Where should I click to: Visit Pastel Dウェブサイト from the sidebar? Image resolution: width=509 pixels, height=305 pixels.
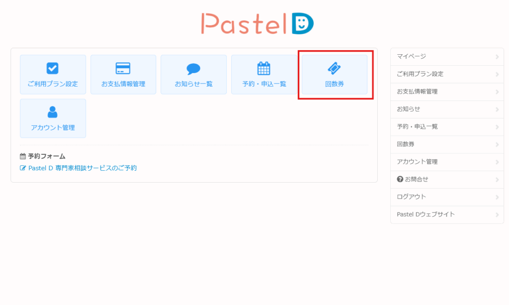coord(425,214)
